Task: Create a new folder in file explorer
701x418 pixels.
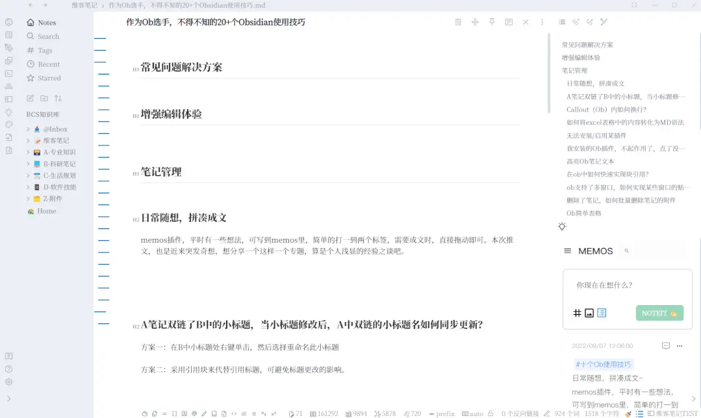Action: (44, 98)
